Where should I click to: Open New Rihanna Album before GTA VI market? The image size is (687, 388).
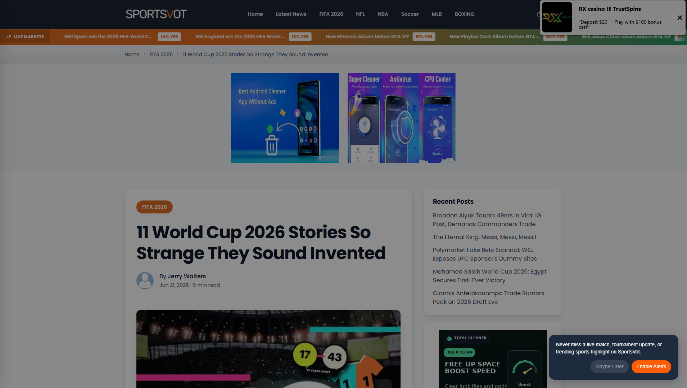tap(367, 36)
